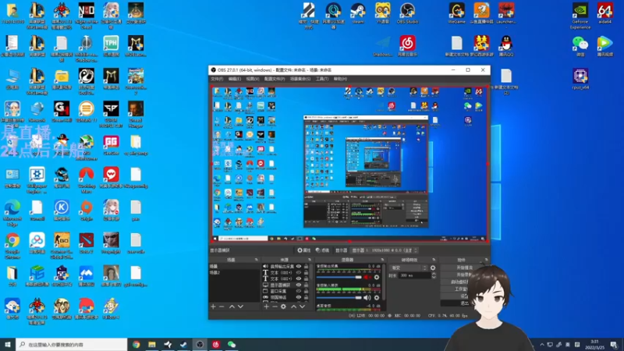Unmute the red muted mixer channel
Viewport: 624px width, 351px height.
click(x=367, y=277)
